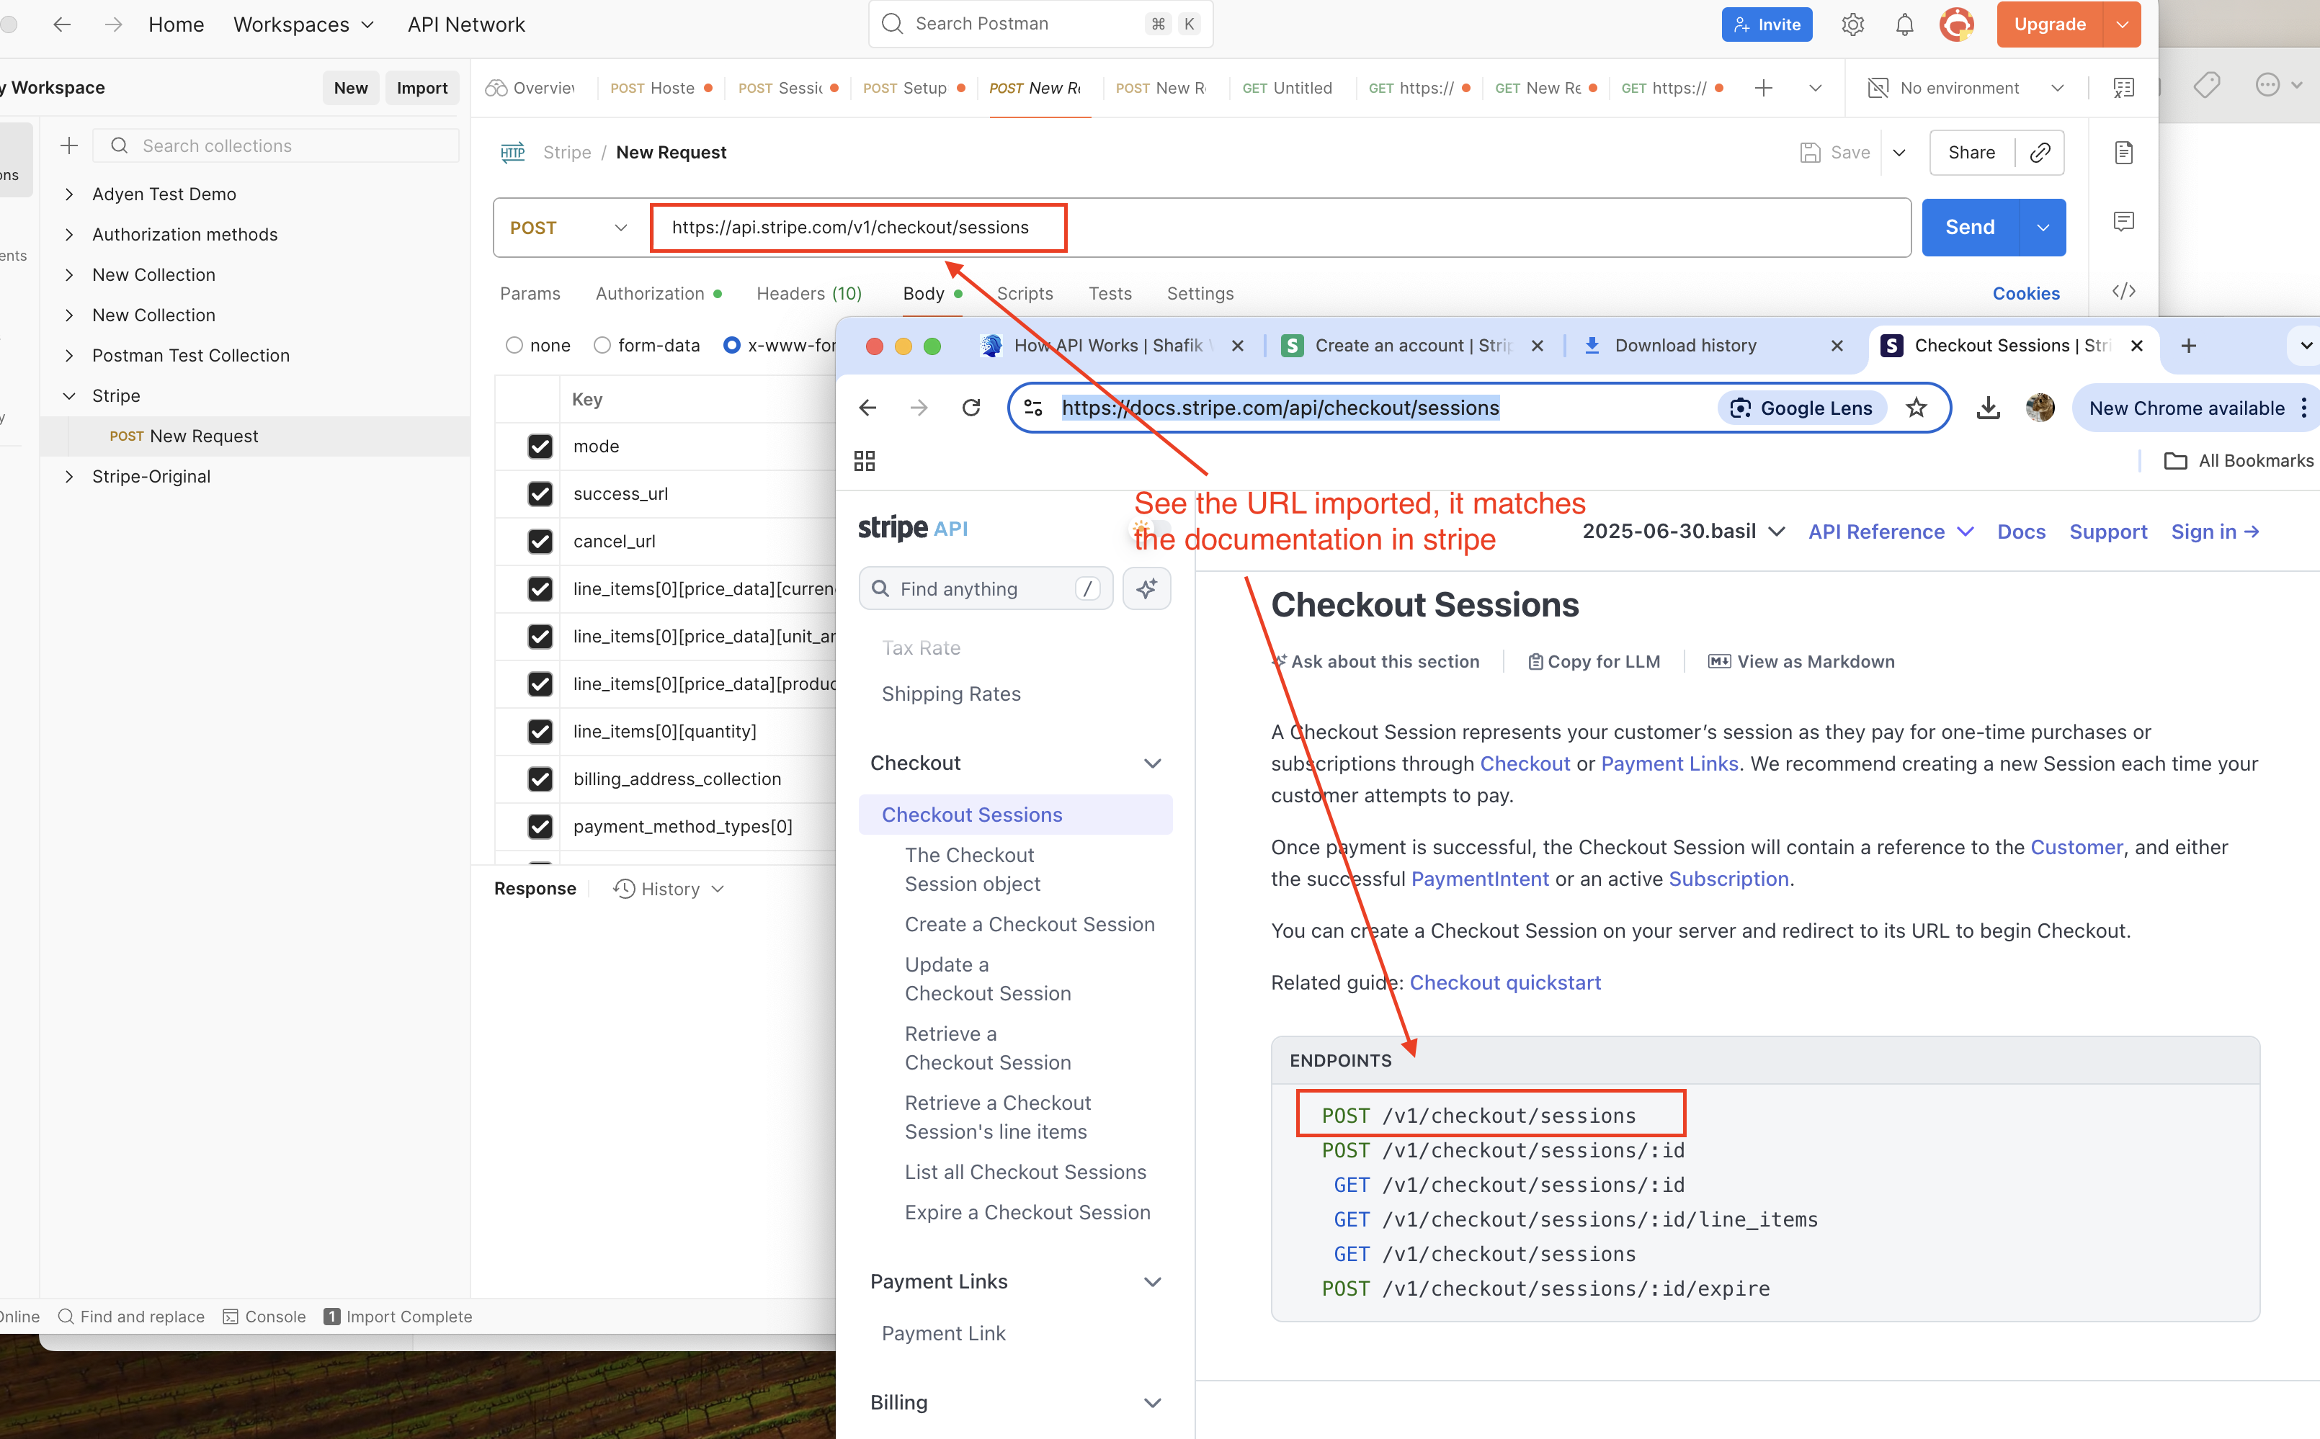Open the No environment selector
2320x1439 pixels.
[x=1967, y=88]
